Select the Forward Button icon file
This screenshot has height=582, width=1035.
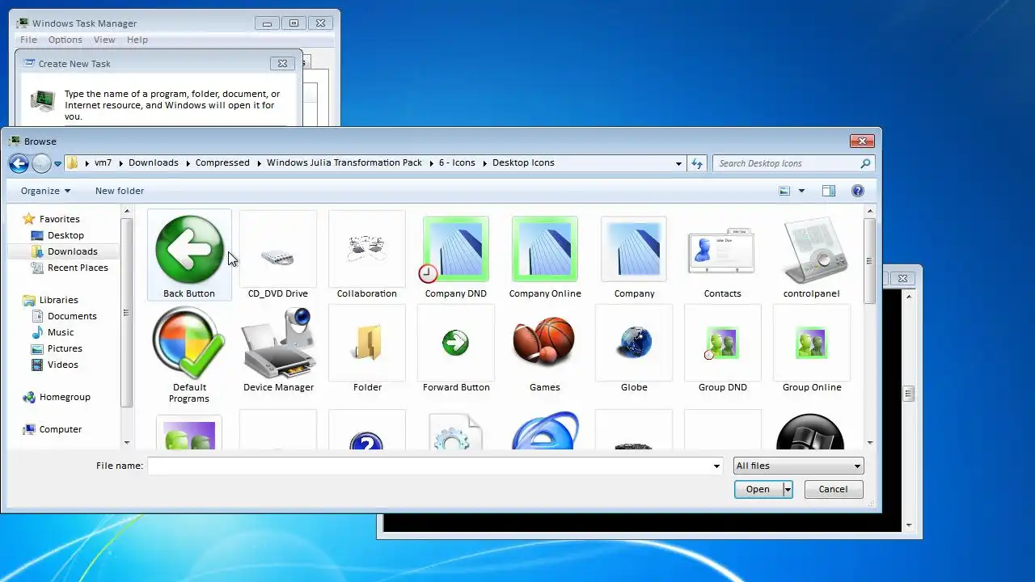point(456,349)
